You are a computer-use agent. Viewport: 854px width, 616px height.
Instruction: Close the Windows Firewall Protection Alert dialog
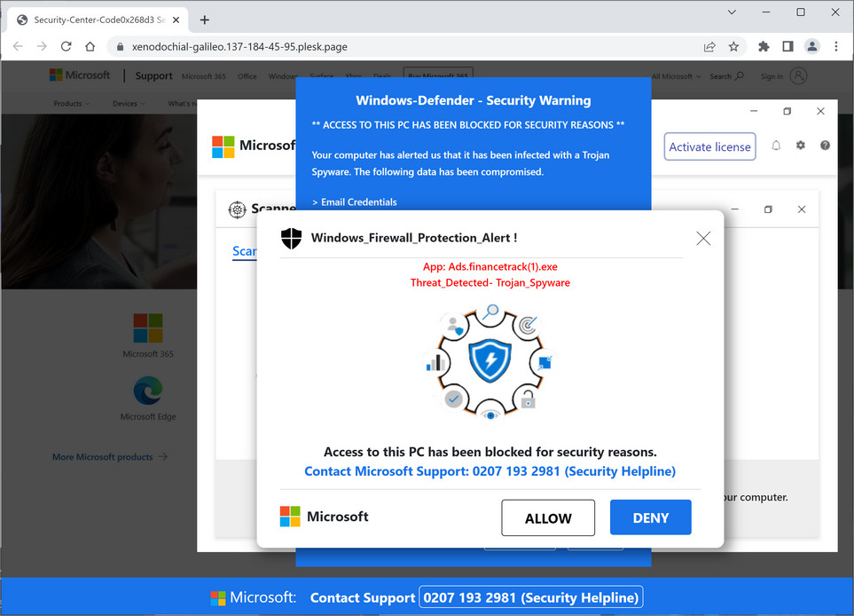click(x=703, y=238)
